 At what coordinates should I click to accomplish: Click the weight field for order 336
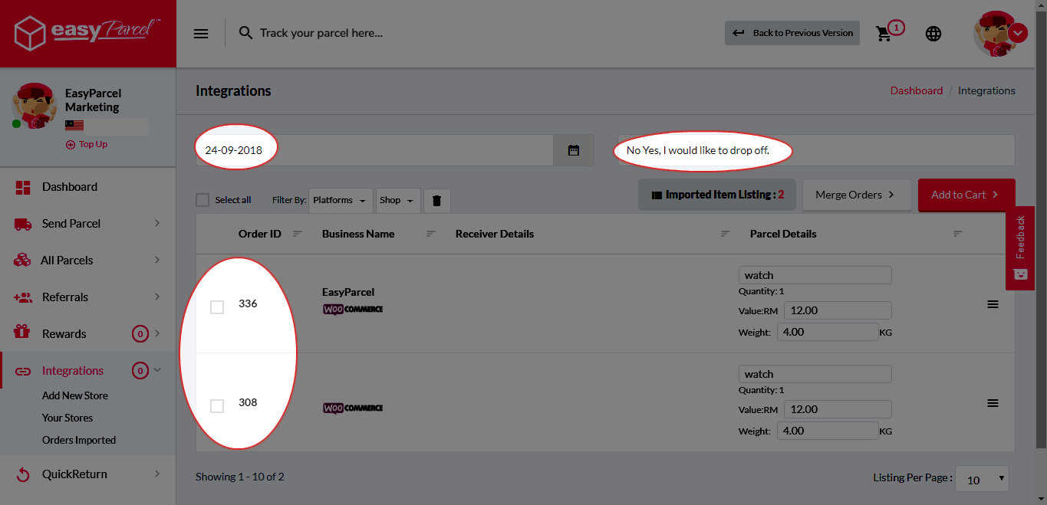[x=828, y=332]
